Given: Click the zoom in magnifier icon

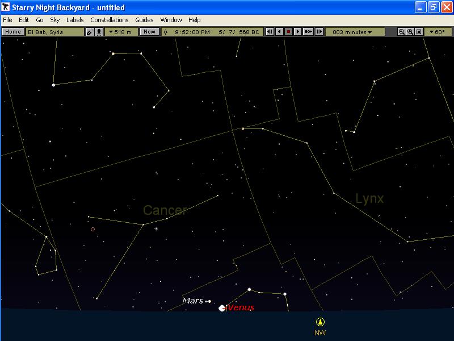Looking at the screenshot, I should point(410,32).
